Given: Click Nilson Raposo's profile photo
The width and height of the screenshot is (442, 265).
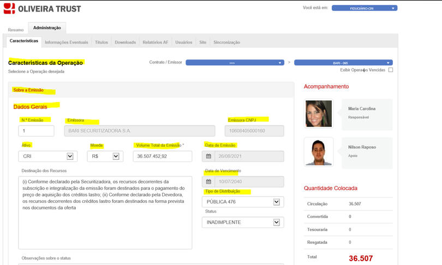Looking at the screenshot, I should coord(319,152).
